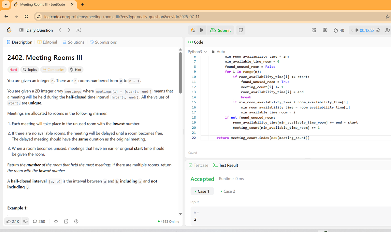Switch to the Editorial tab

pos(47,42)
